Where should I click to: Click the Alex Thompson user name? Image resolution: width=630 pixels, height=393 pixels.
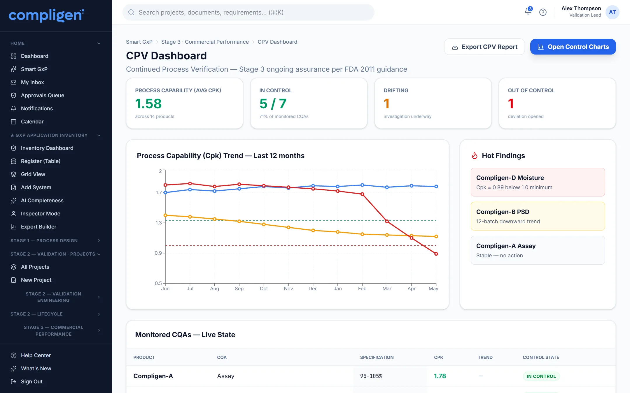click(581, 8)
